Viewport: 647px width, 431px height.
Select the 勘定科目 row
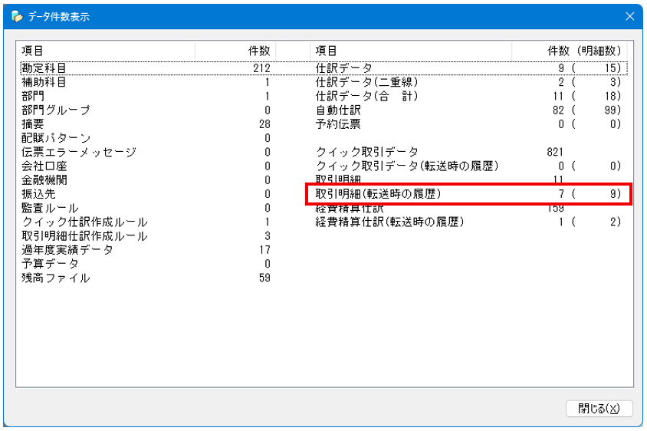(x=44, y=67)
